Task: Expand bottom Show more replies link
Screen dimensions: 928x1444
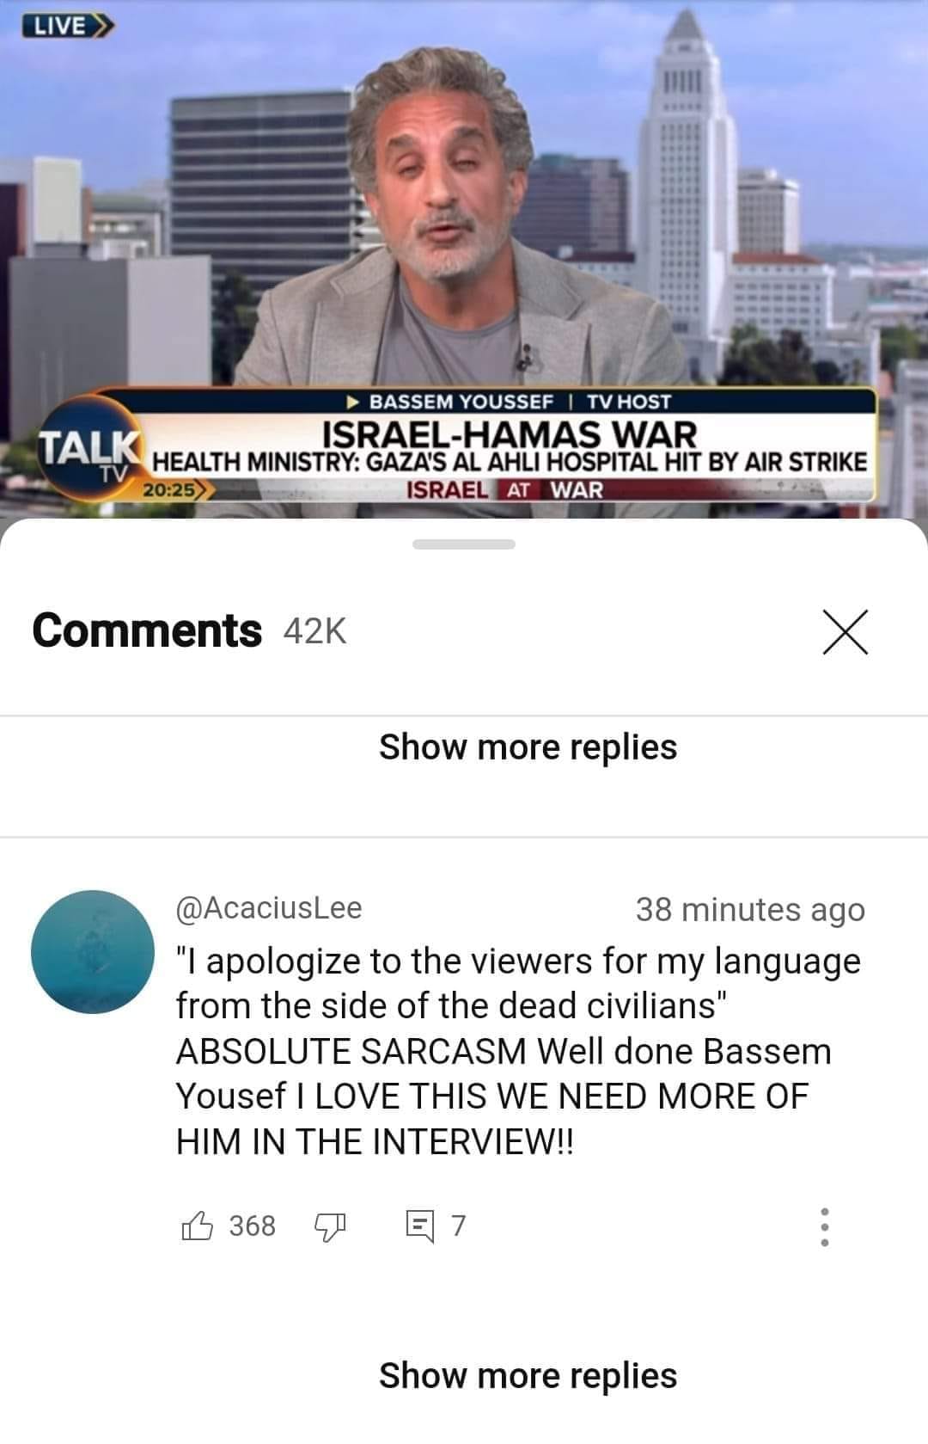Action: [528, 1375]
